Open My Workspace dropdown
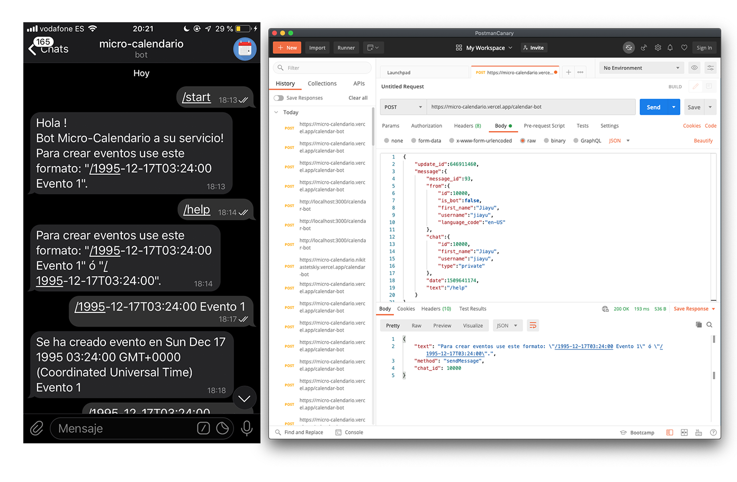Viewport: 737px width, 482px height. pyautogui.click(x=484, y=48)
